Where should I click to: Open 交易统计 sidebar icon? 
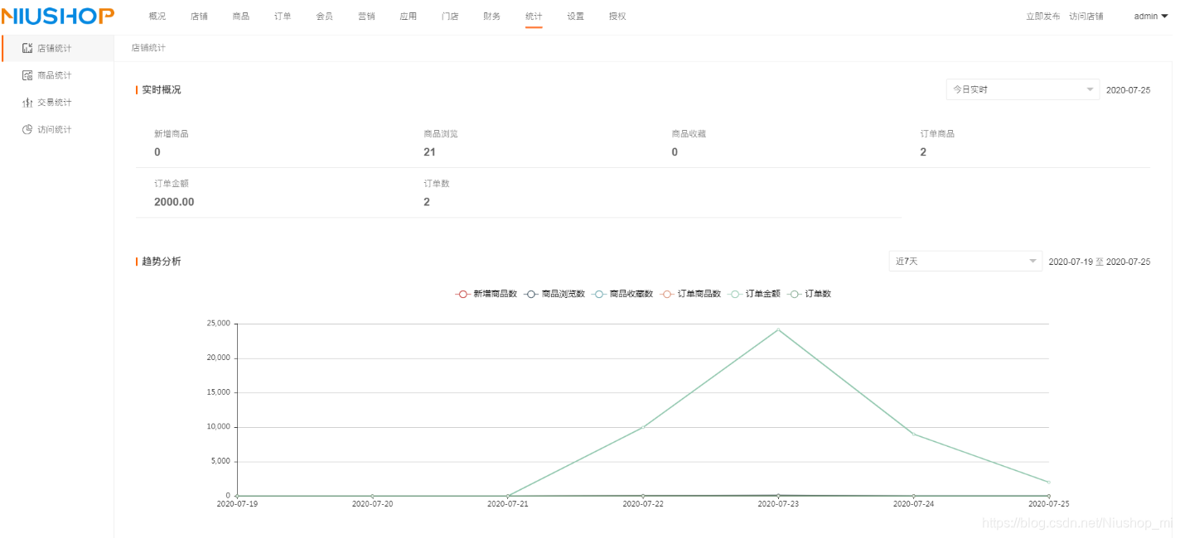point(27,103)
